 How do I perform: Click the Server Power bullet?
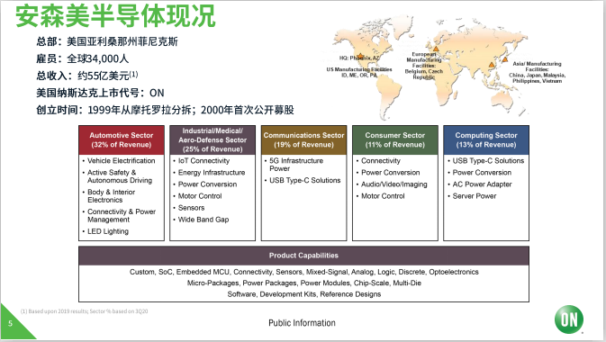475,196
